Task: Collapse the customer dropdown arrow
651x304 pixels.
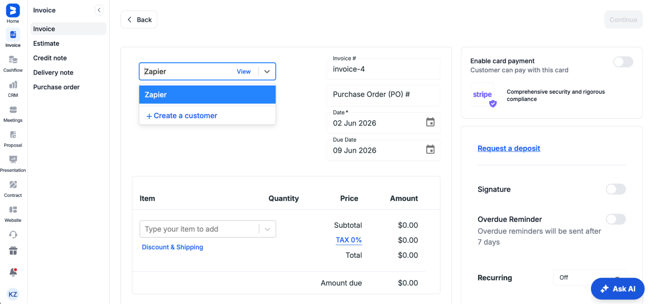Action: pyautogui.click(x=267, y=72)
